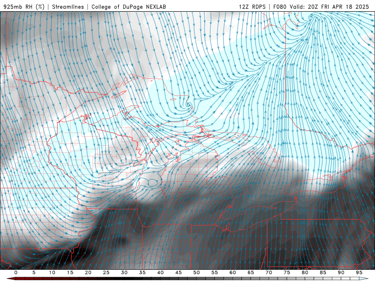Click the "925mb RH (%)" title text
The width and height of the screenshot is (375, 281).
click(x=24, y=7)
